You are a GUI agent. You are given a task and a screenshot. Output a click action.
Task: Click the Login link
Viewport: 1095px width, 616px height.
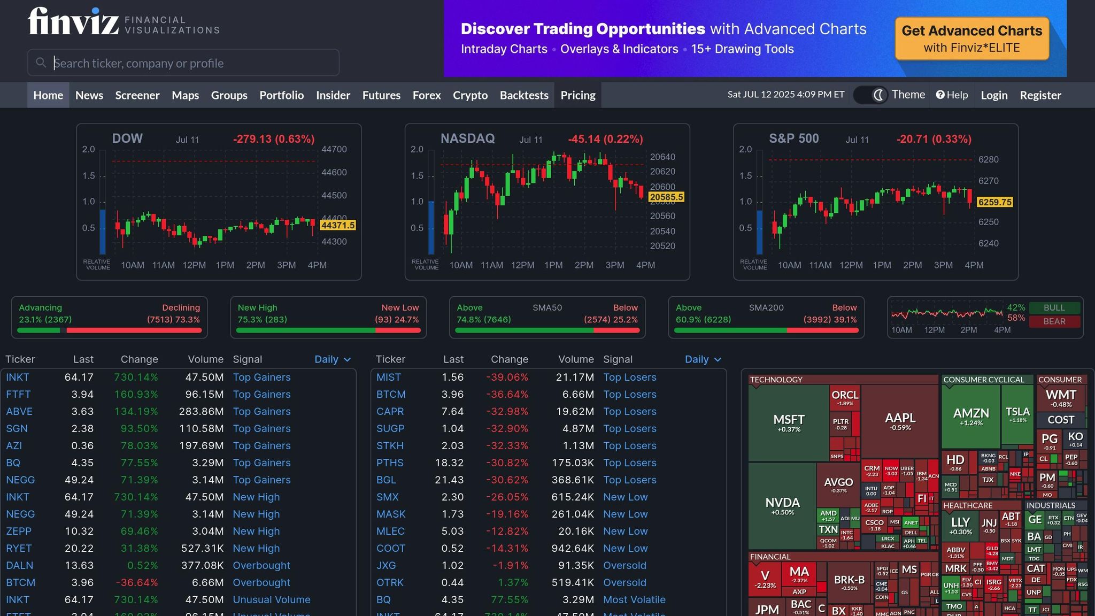coord(994,95)
